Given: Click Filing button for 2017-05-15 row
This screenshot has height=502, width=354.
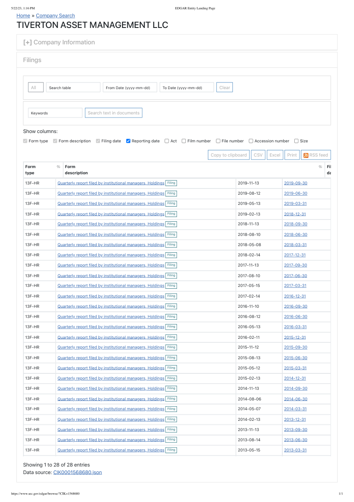Looking at the screenshot, I should click(171, 286).
